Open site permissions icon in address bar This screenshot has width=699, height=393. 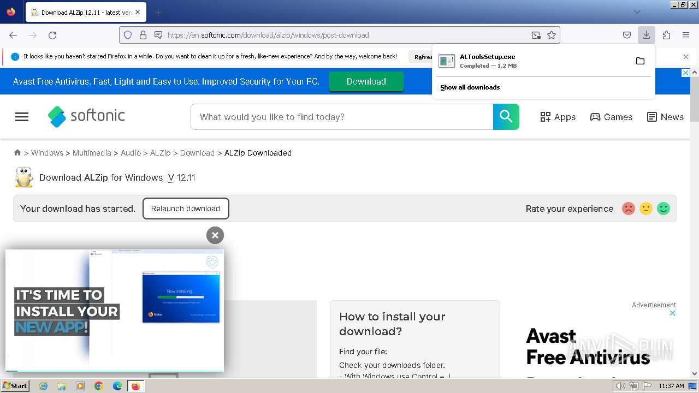point(158,35)
